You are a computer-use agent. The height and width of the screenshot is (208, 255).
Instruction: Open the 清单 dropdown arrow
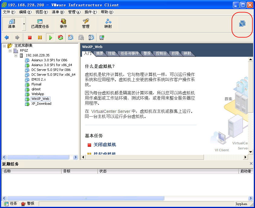point(24,24)
